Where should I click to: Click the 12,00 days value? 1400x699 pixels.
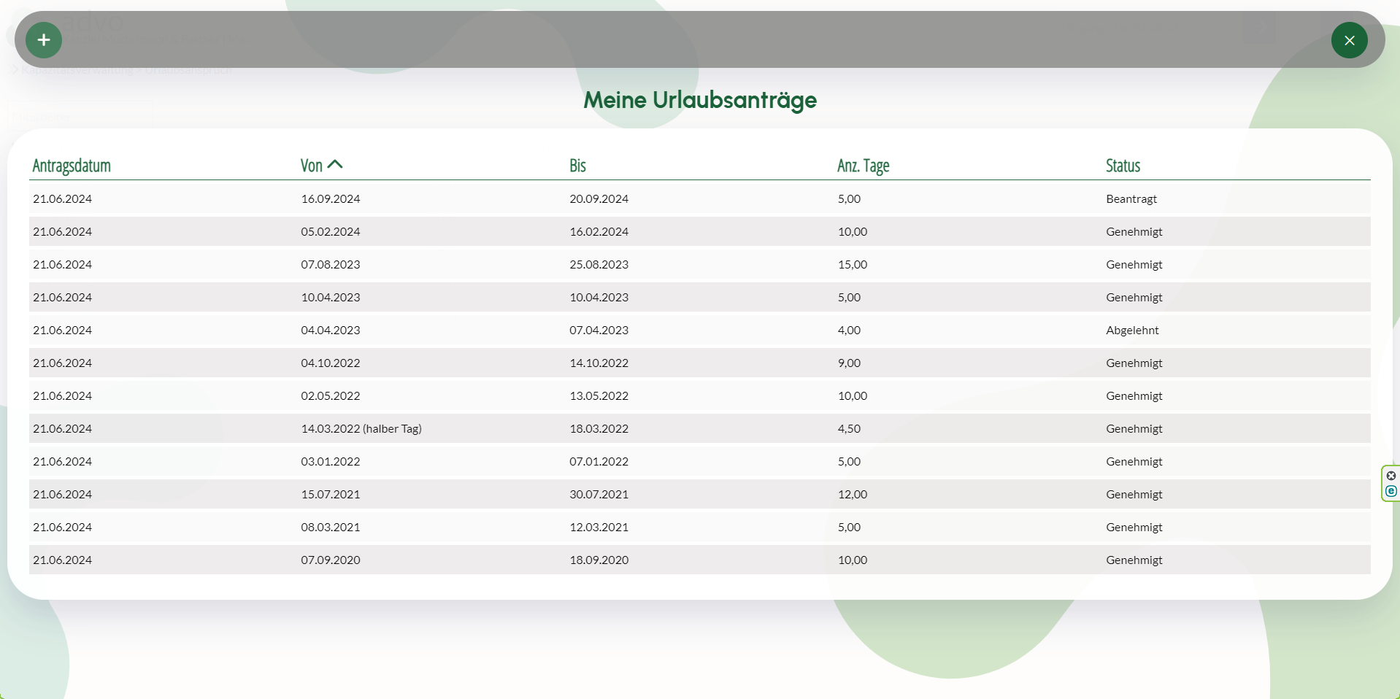tap(852, 494)
